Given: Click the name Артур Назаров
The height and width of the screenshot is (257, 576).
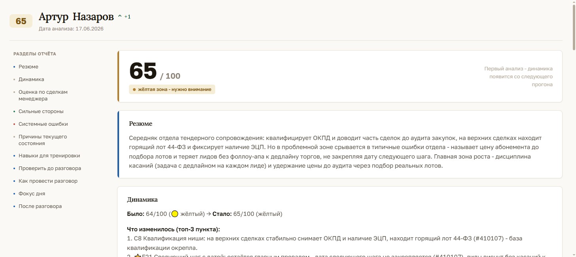Looking at the screenshot, I should point(76,17).
